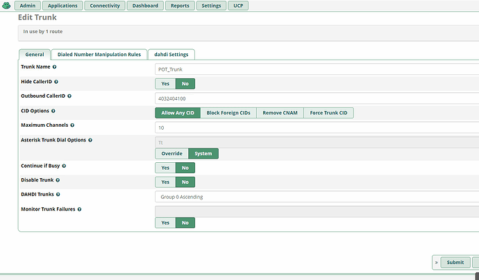Open help icon next to CID Options
479x280 pixels.
(x=53, y=111)
